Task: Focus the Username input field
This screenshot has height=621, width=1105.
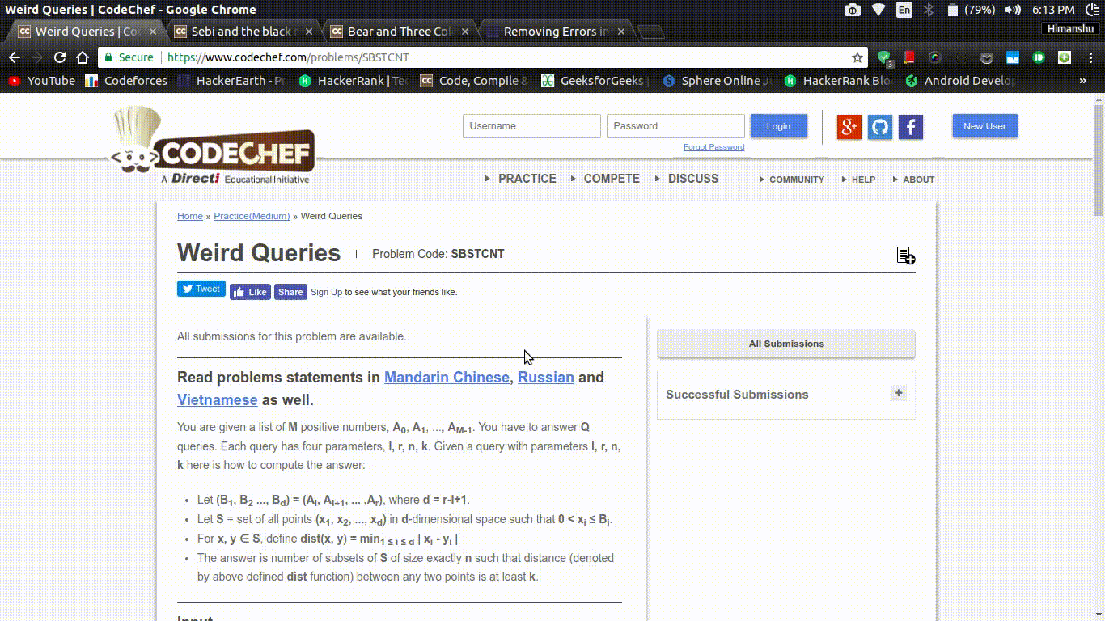Action: (531, 126)
